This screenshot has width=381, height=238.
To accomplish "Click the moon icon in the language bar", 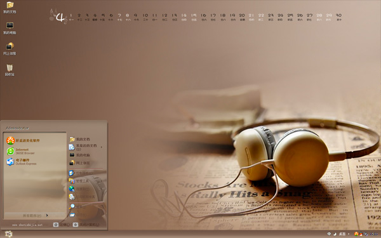I will pyautogui.click(x=335, y=234).
